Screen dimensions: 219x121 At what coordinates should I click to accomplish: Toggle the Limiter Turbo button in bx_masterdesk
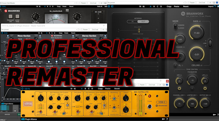pyautogui.click(x=17, y=17)
